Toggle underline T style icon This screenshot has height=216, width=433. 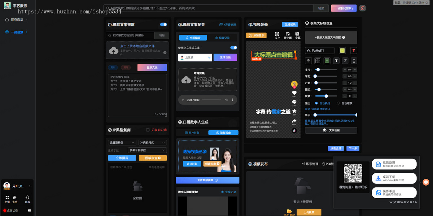coord(354,61)
